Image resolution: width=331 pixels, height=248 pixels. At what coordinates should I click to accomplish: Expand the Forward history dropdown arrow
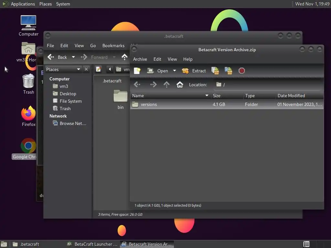point(114,57)
